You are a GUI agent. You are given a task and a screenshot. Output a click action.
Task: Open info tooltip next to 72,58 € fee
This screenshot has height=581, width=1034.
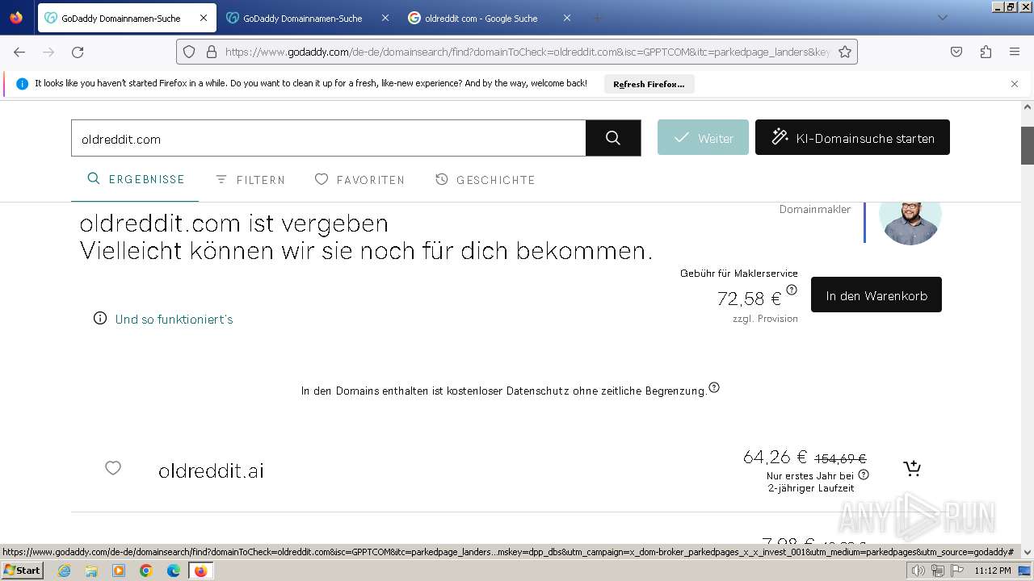[x=792, y=290]
